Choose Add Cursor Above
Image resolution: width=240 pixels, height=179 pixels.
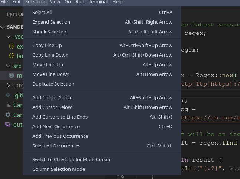(x=102, y=98)
